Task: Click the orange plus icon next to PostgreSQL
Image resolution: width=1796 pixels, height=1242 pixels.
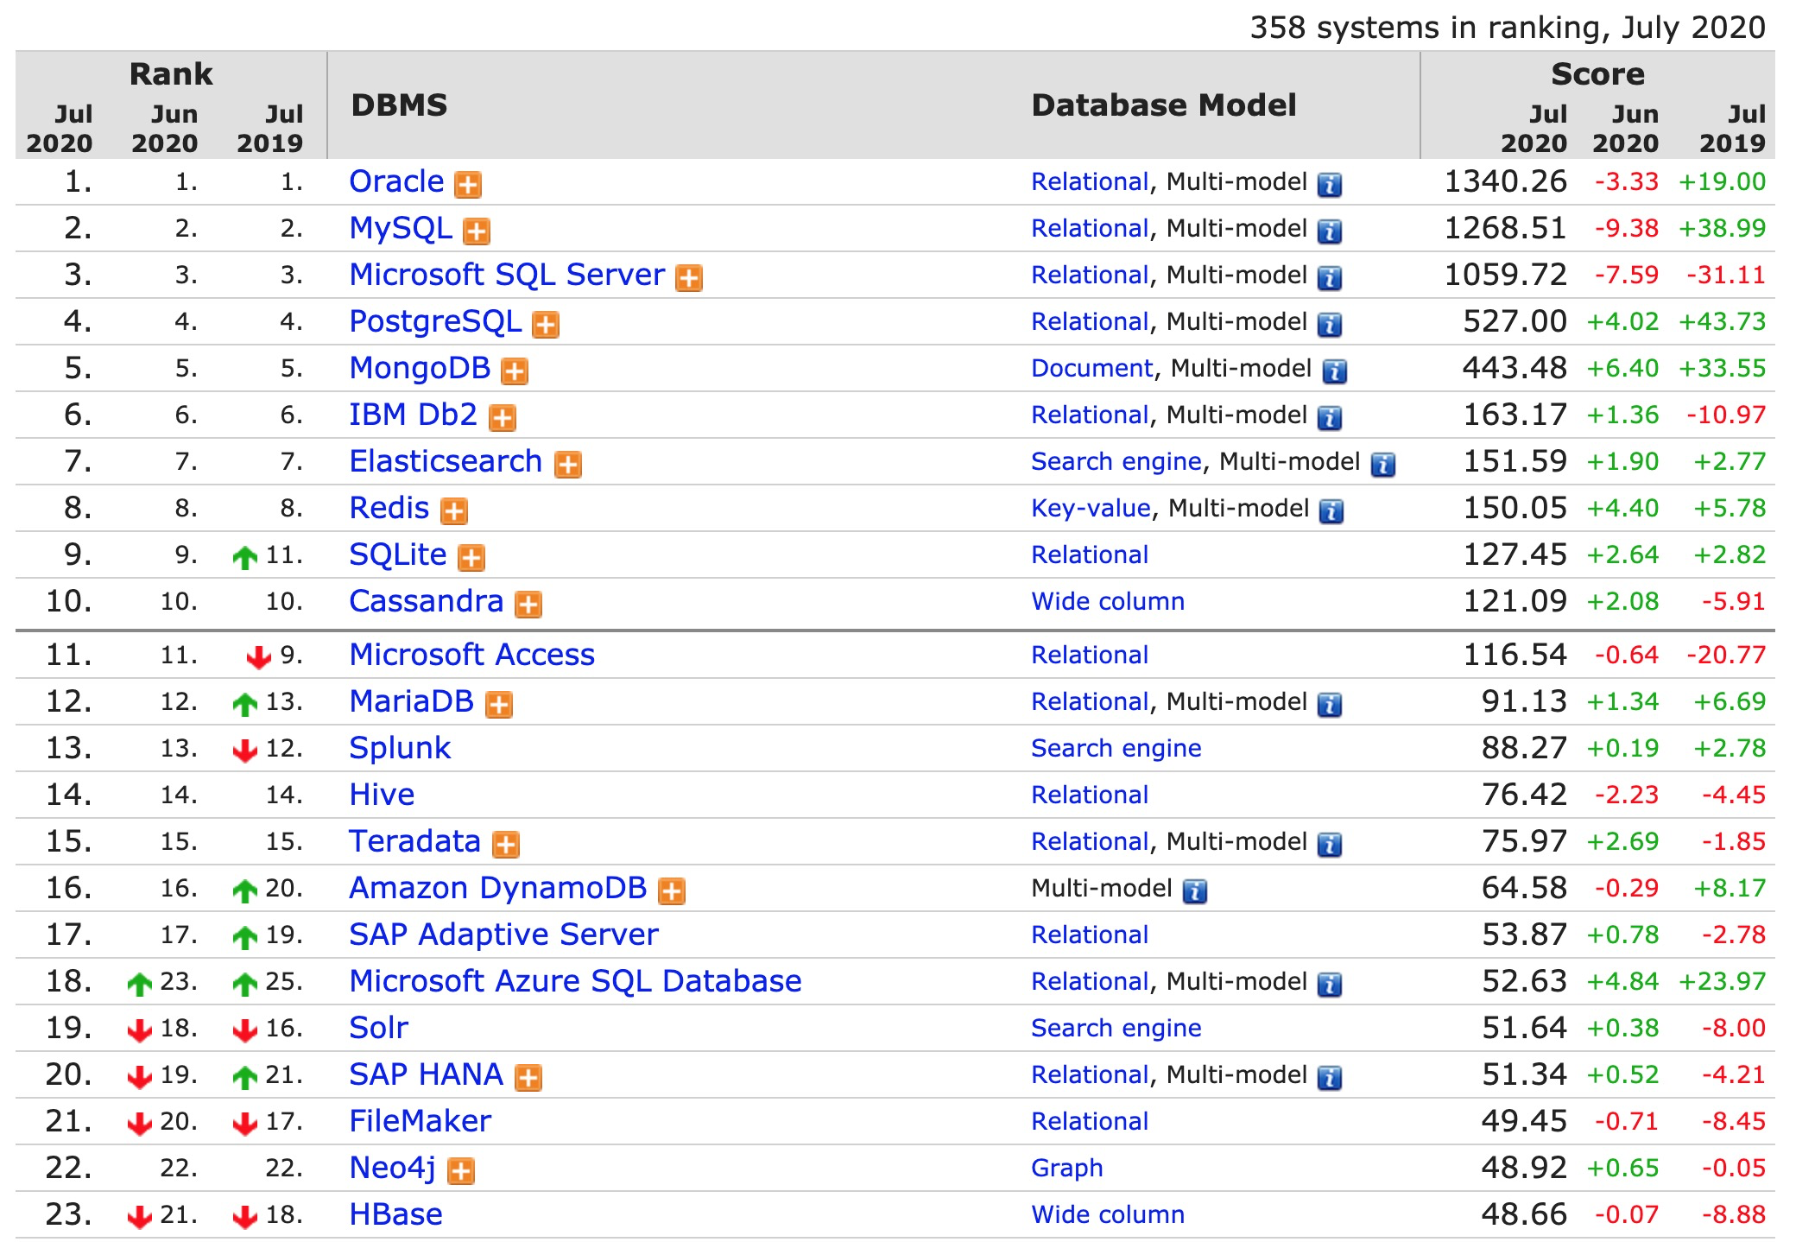Action: coord(546,324)
